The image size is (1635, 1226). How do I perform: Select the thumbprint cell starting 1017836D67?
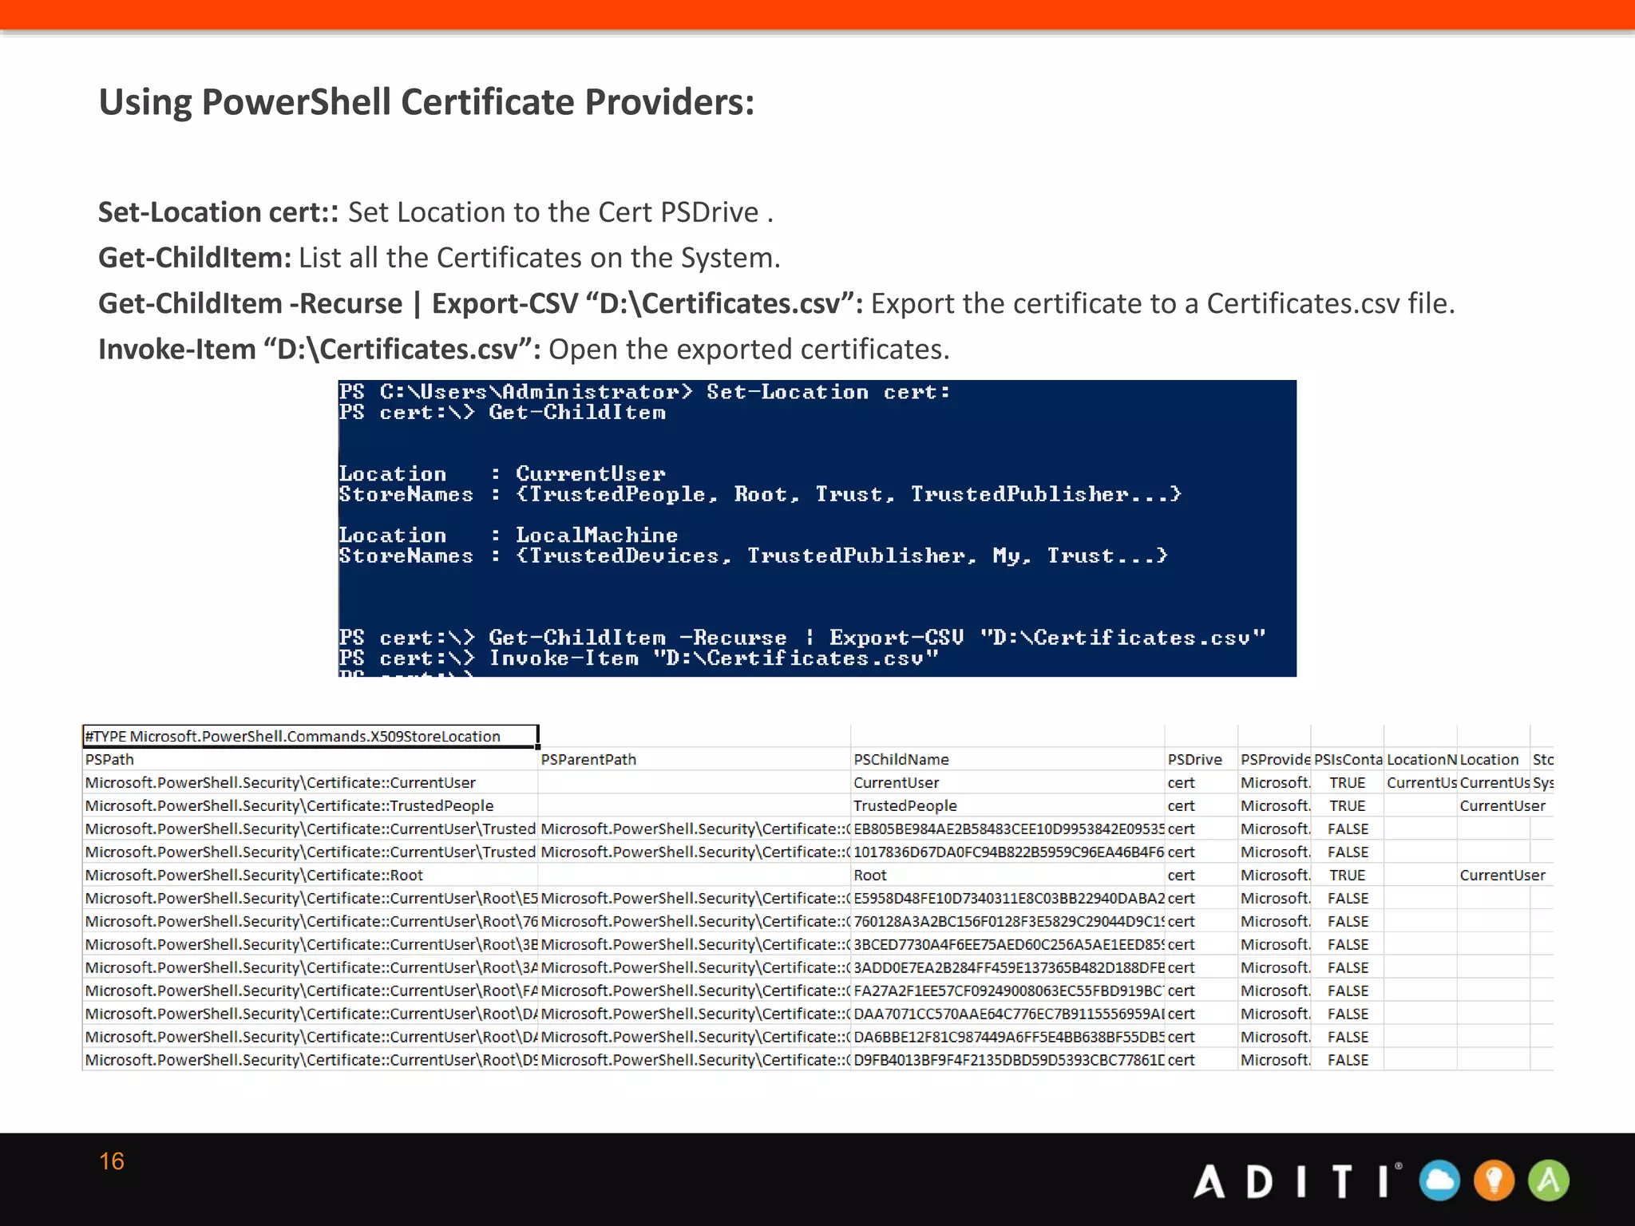click(1008, 852)
